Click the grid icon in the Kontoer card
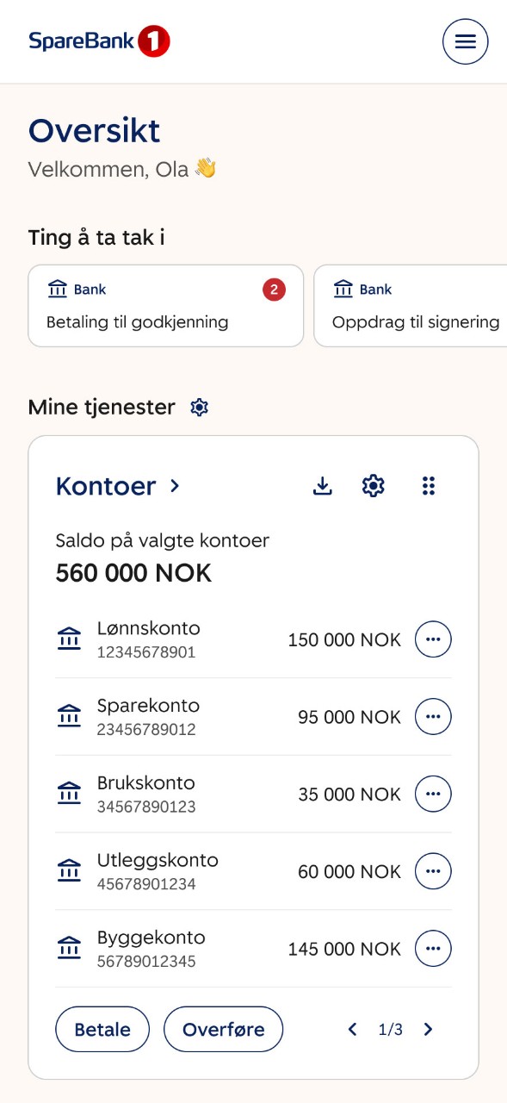Screen dimensions: 507x1103 click(428, 485)
